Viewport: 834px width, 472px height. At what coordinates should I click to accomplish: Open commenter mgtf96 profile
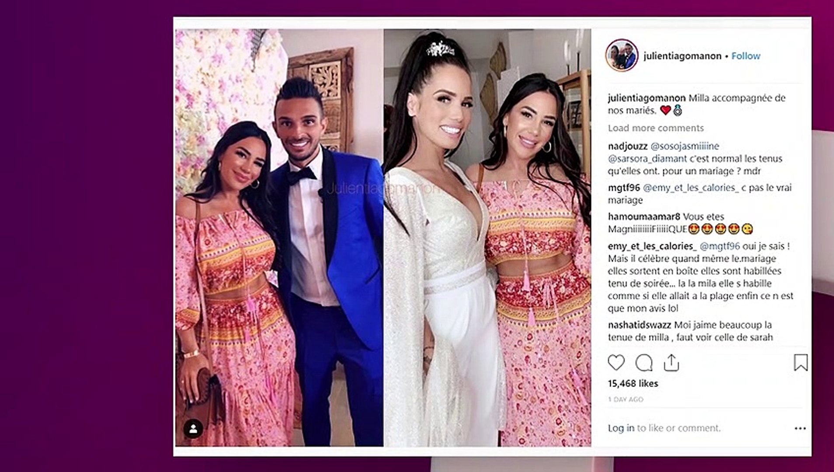click(x=624, y=188)
